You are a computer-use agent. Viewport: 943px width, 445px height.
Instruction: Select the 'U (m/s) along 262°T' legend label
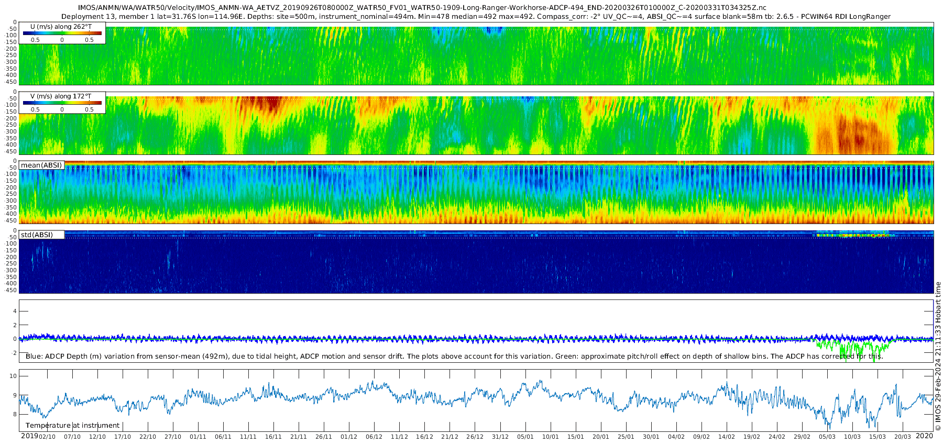tap(61, 26)
